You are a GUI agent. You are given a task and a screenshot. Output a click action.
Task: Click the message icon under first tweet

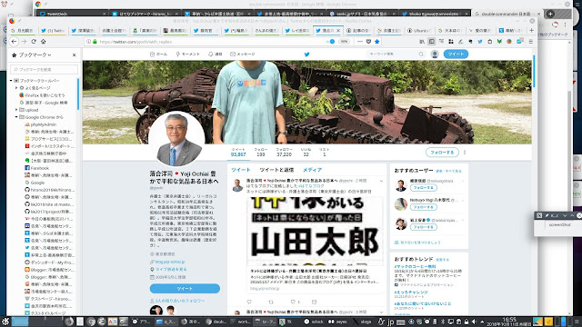(314, 302)
